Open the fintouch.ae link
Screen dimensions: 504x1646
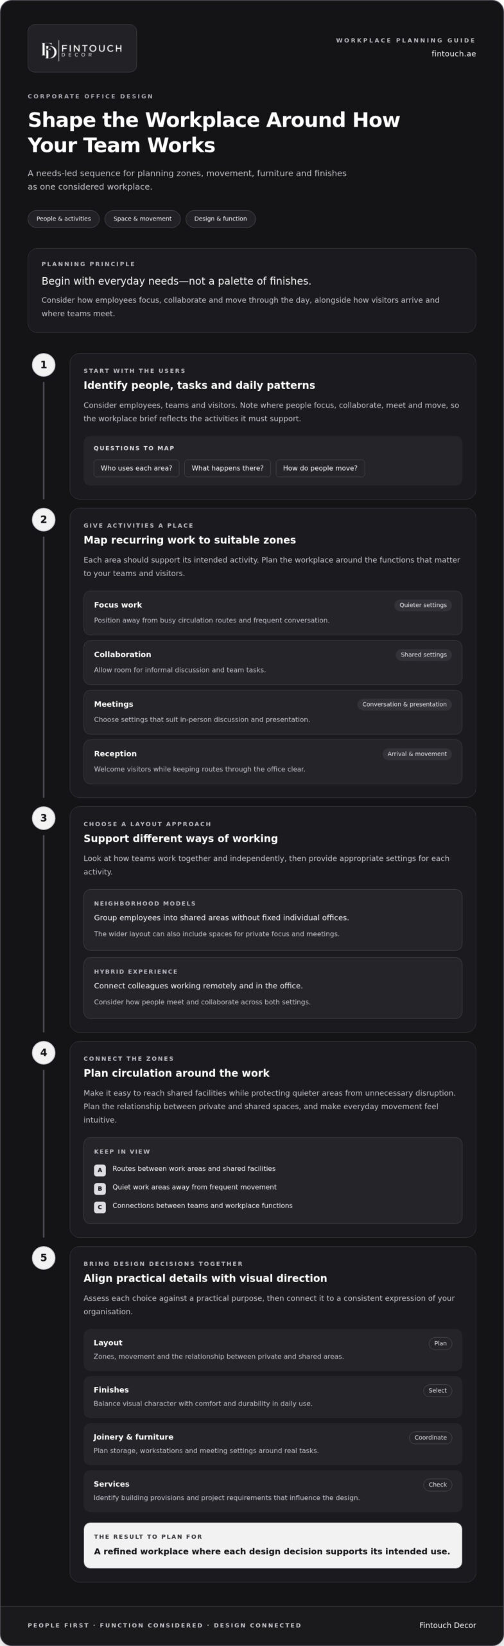[x=453, y=54]
